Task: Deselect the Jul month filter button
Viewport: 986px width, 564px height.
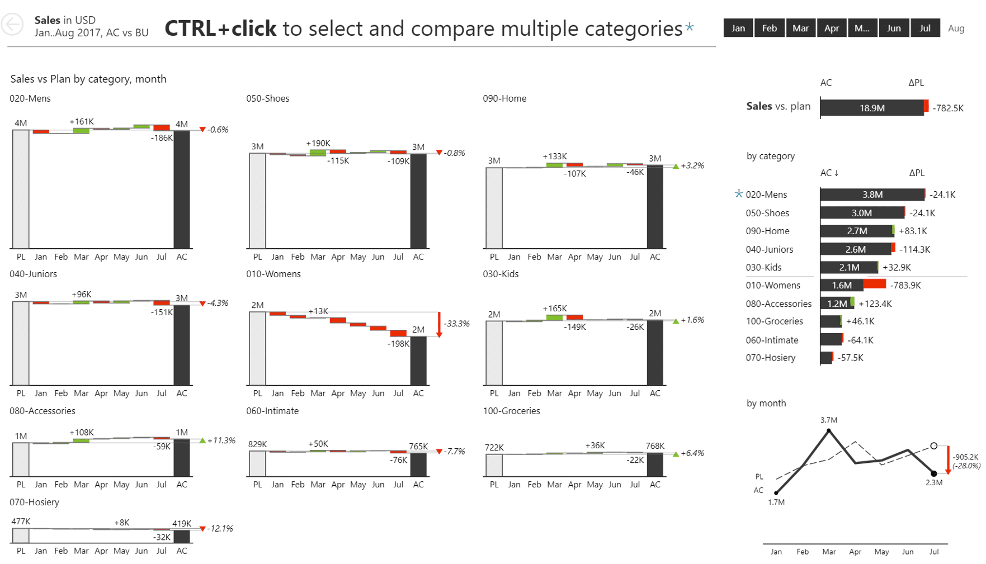Action: (x=925, y=27)
